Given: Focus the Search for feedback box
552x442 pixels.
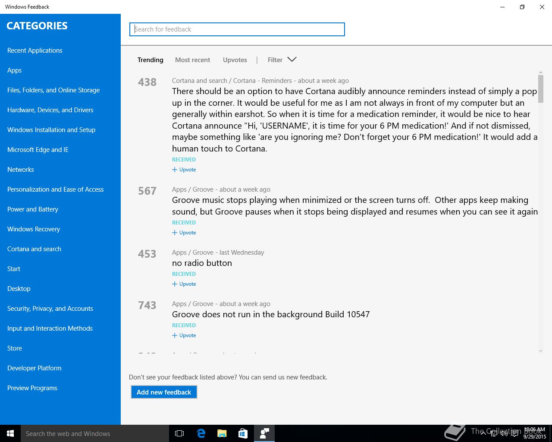Looking at the screenshot, I should pyautogui.click(x=237, y=29).
